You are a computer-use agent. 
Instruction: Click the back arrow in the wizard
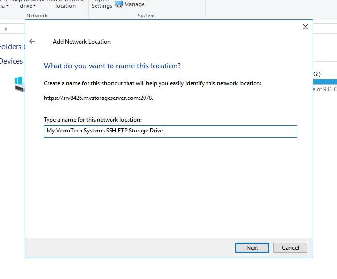(x=32, y=42)
